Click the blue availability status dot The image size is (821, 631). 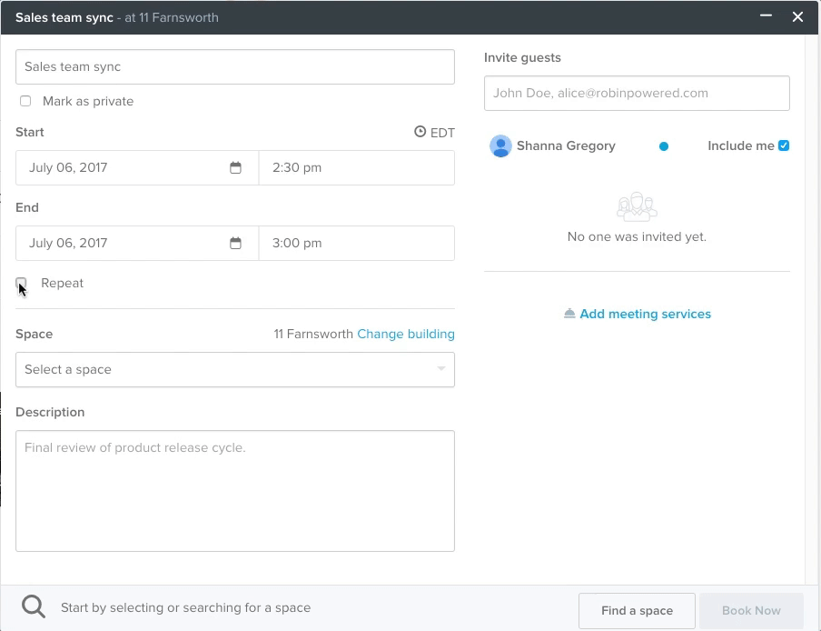pyautogui.click(x=663, y=146)
